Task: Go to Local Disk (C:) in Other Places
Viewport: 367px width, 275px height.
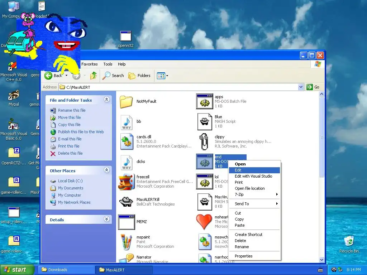Action: [x=70, y=181]
